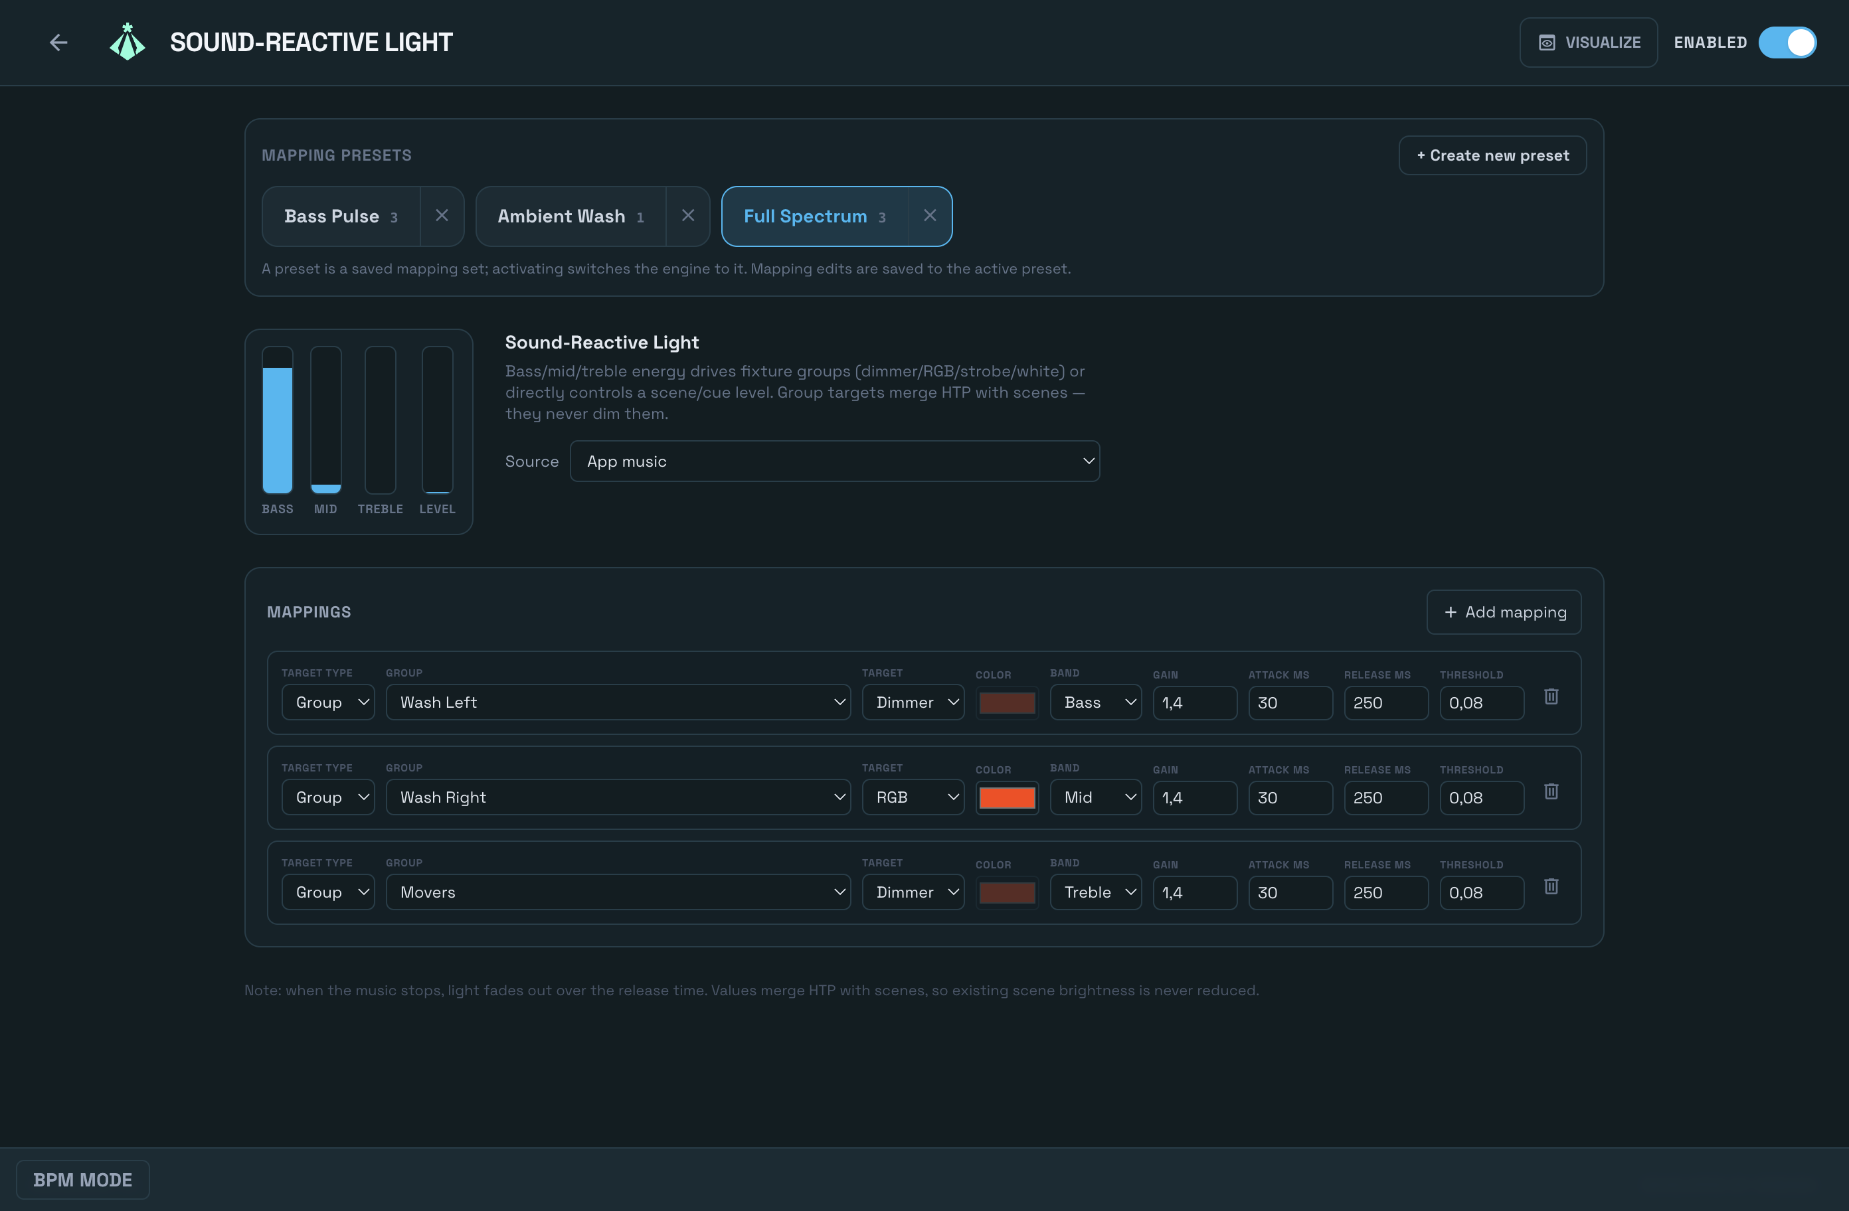Viewport: 1849px width, 1211px height.
Task: Remove the Ambient Wash preset
Action: (687, 216)
